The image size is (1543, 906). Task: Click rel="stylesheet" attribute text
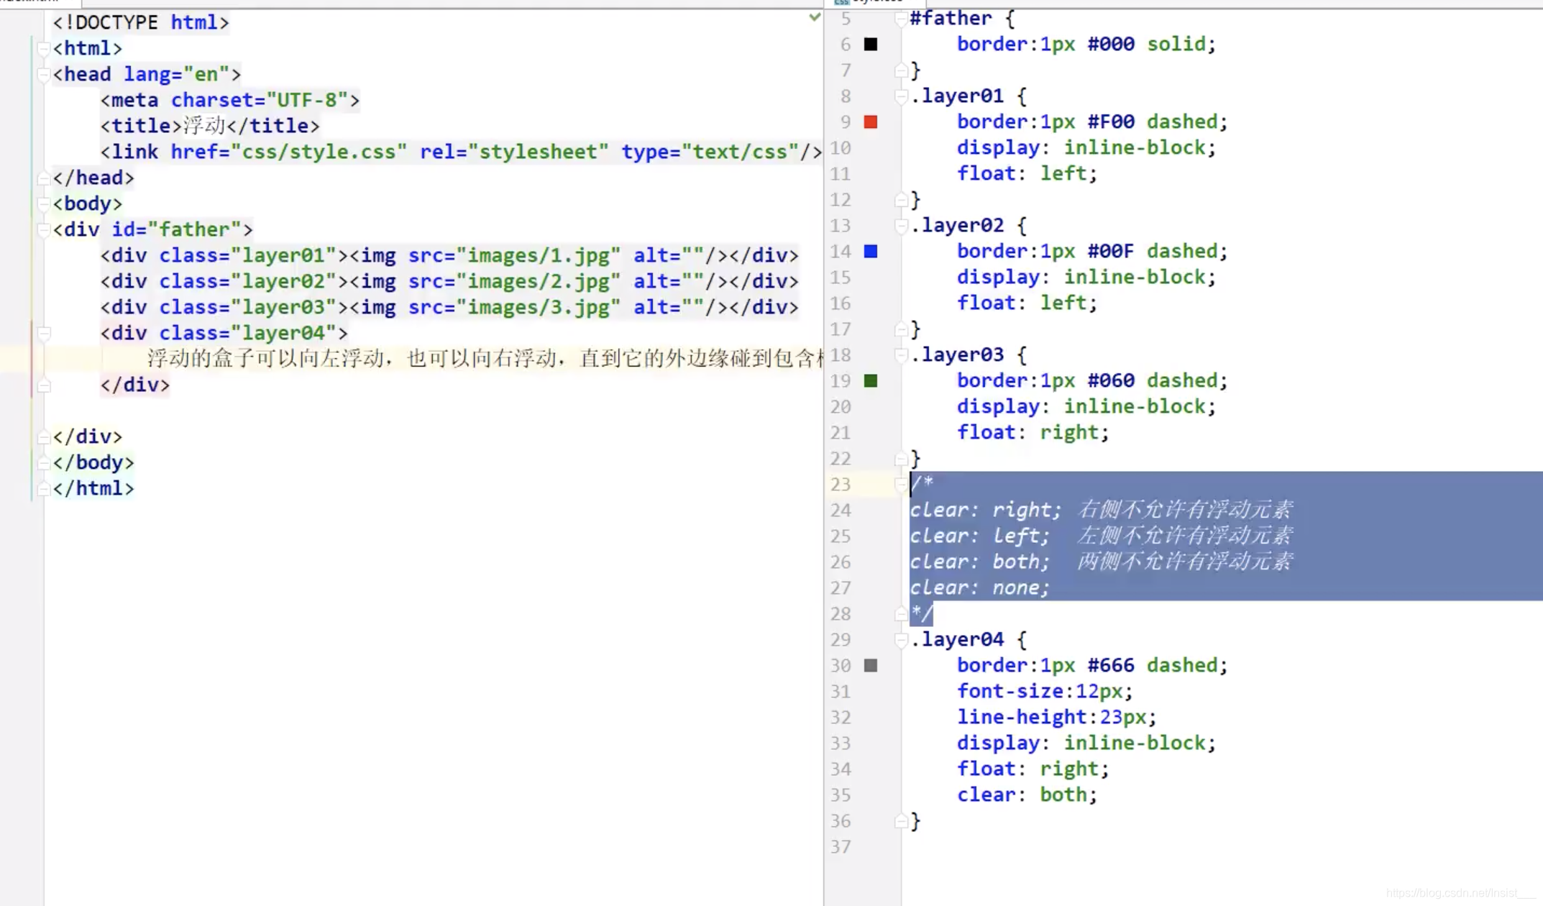pos(514,152)
